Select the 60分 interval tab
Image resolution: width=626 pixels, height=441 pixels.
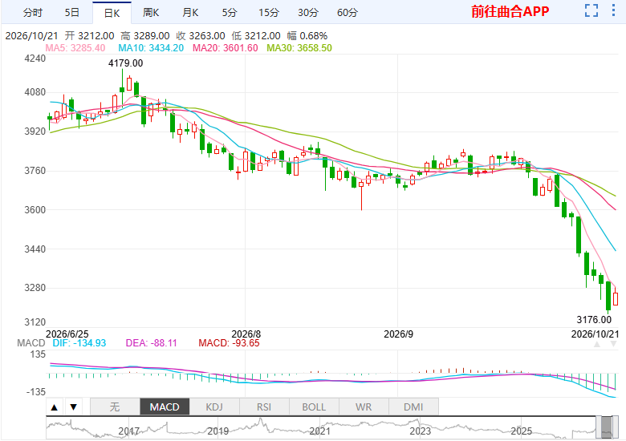click(x=348, y=13)
